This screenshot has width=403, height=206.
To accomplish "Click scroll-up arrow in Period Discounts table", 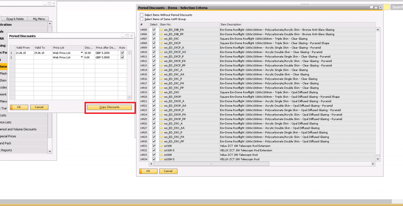I will (129, 53).
